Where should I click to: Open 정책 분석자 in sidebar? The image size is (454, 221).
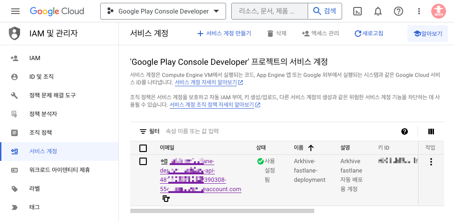(59, 114)
